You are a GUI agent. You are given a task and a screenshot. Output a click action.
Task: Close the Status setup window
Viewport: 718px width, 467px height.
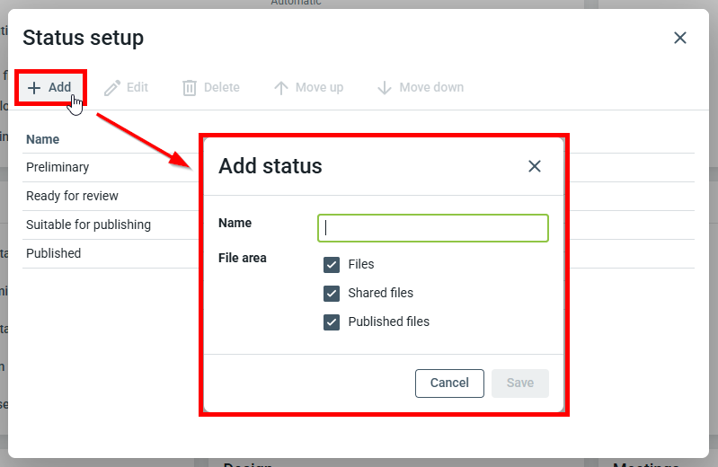coord(680,38)
